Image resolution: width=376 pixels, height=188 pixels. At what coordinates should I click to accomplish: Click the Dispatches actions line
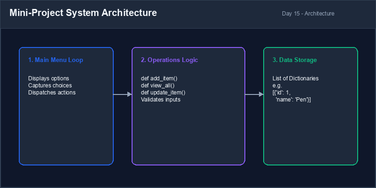52,92
